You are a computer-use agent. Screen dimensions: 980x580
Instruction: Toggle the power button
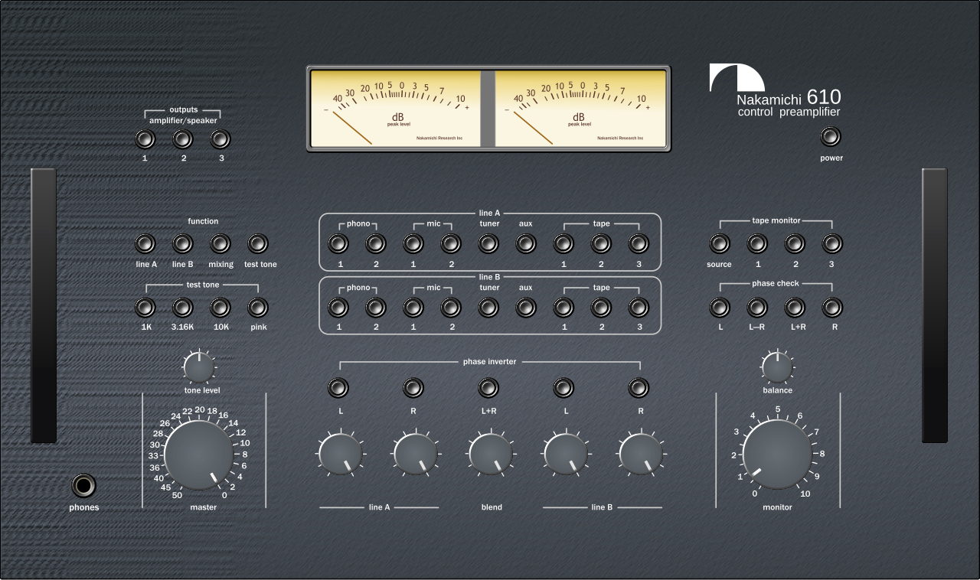pos(831,137)
